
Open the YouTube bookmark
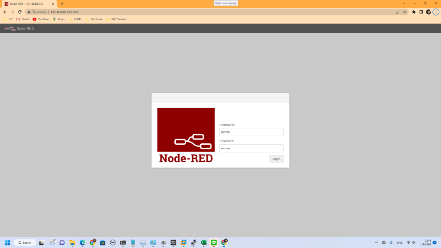pos(40,19)
